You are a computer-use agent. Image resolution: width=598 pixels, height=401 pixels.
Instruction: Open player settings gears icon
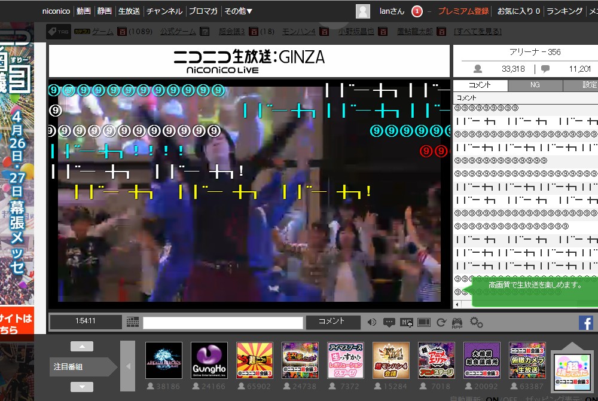(477, 323)
